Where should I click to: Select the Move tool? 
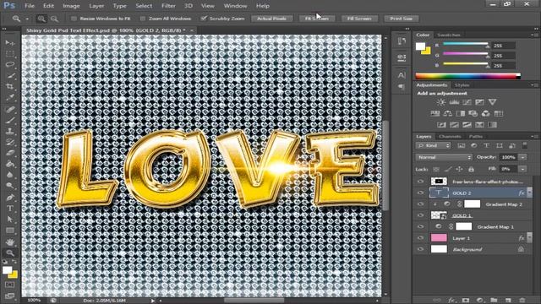pos(9,43)
